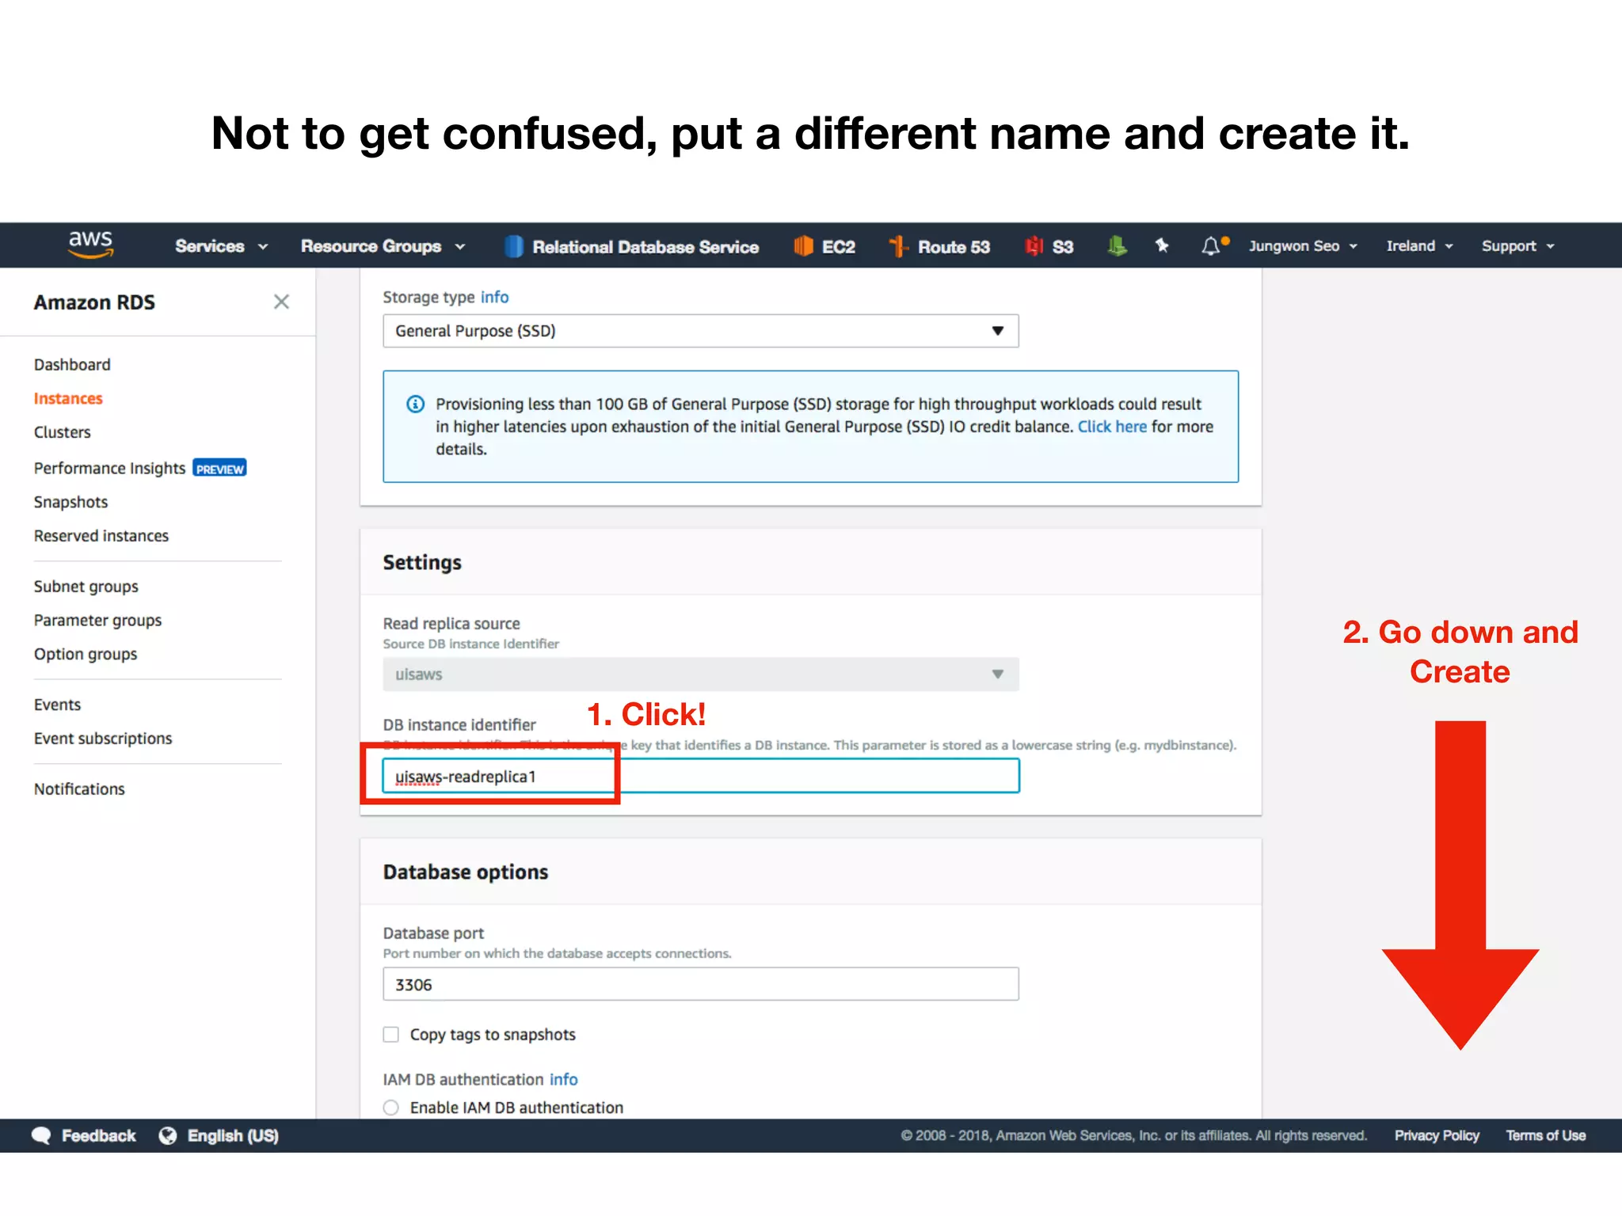Click the info circle icon in the storage notice

coord(415,405)
